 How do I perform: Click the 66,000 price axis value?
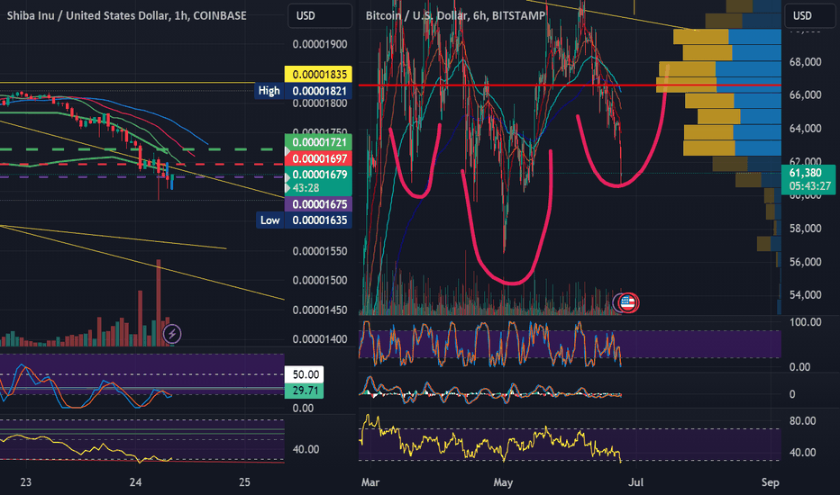click(805, 94)
